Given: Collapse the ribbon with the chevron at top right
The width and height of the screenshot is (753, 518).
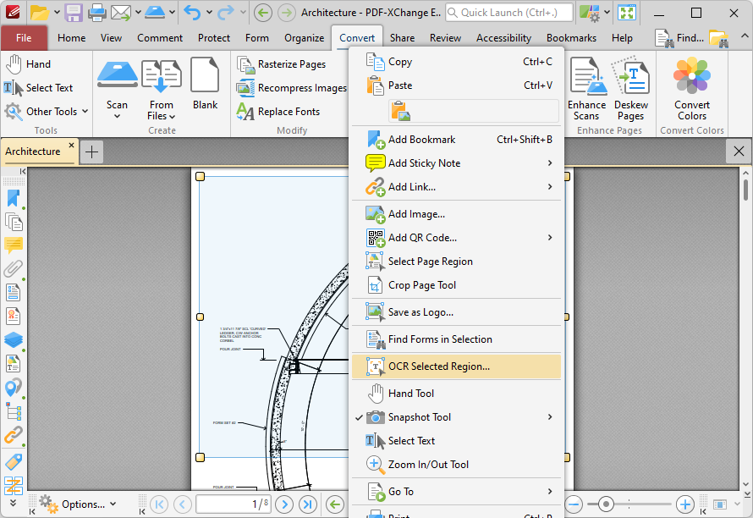Looking at the screenshot, I should point(744,36).
